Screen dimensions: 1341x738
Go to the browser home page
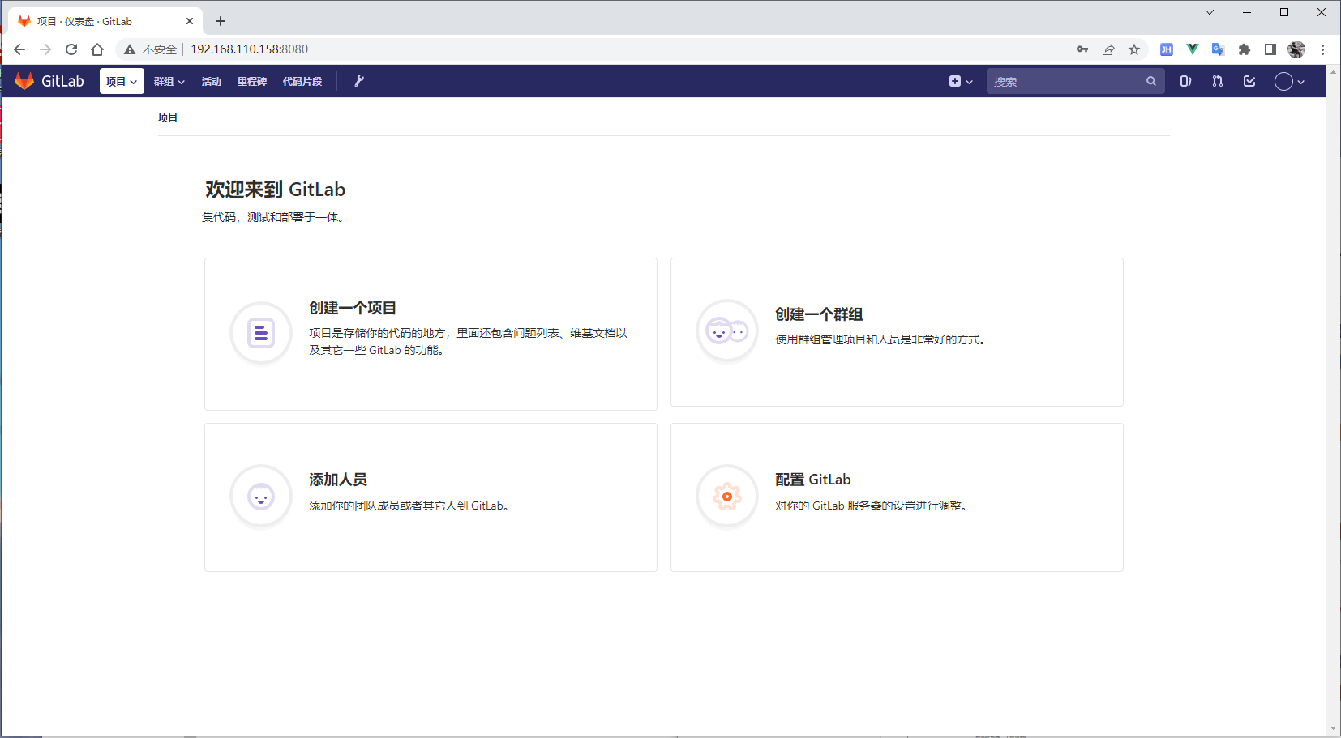(97, 49)
